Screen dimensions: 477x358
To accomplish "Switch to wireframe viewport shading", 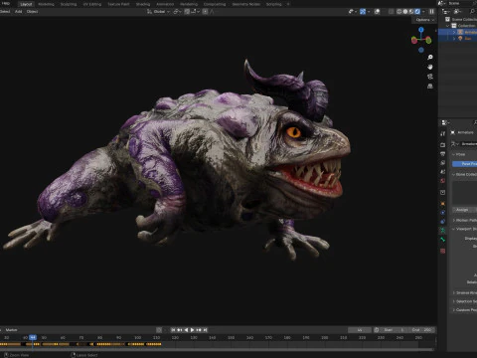I will (398, 12).
